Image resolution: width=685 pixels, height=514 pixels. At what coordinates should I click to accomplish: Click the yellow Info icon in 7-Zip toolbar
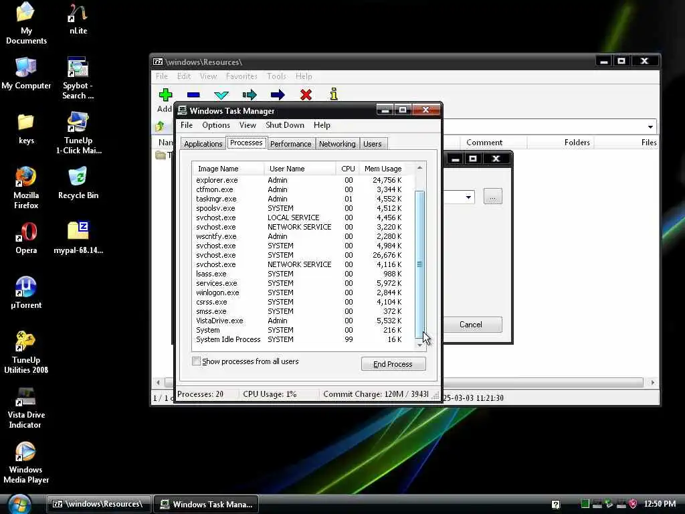(x=334, y=94)
